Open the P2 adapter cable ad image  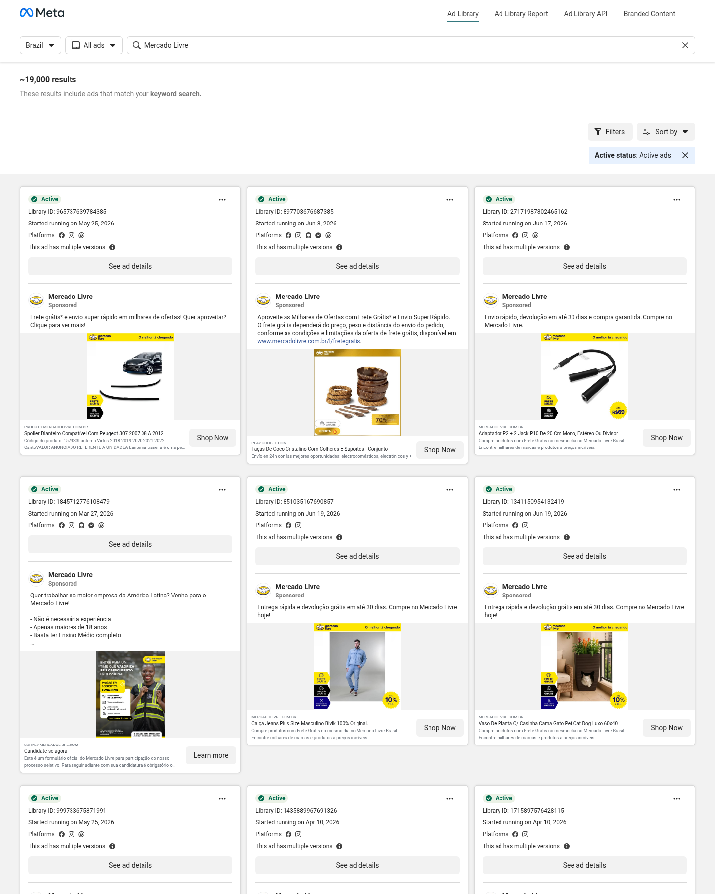coord(584,376)
